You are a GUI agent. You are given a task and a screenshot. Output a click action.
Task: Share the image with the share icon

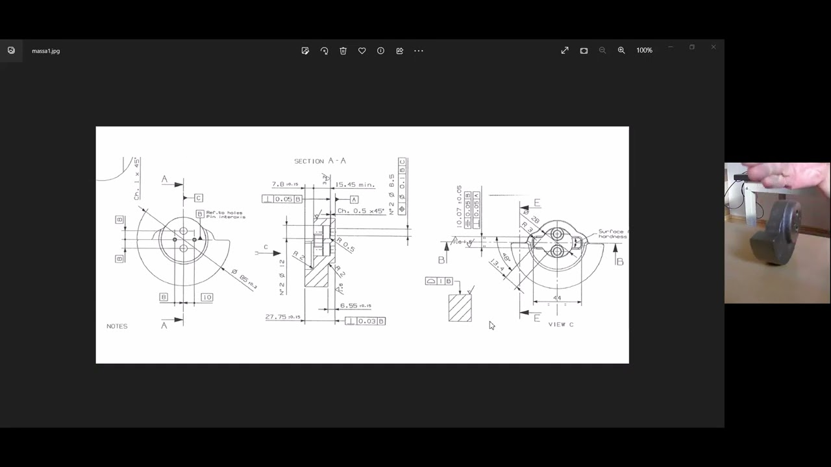(399, 51)
